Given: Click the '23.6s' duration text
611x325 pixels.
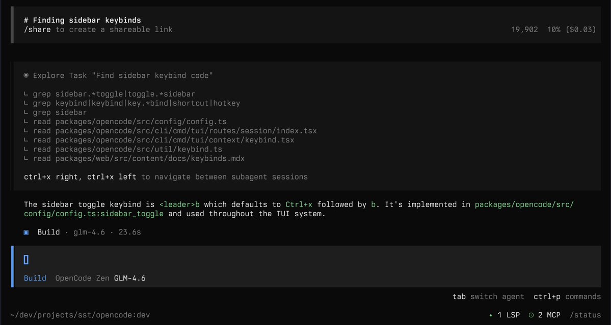Looking at the screenshot, I should click(x=130, y=232).
